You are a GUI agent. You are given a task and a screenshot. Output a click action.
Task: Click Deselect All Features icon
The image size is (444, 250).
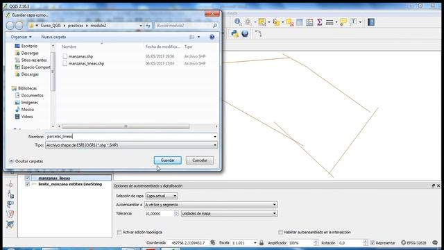tap(290, 22)
